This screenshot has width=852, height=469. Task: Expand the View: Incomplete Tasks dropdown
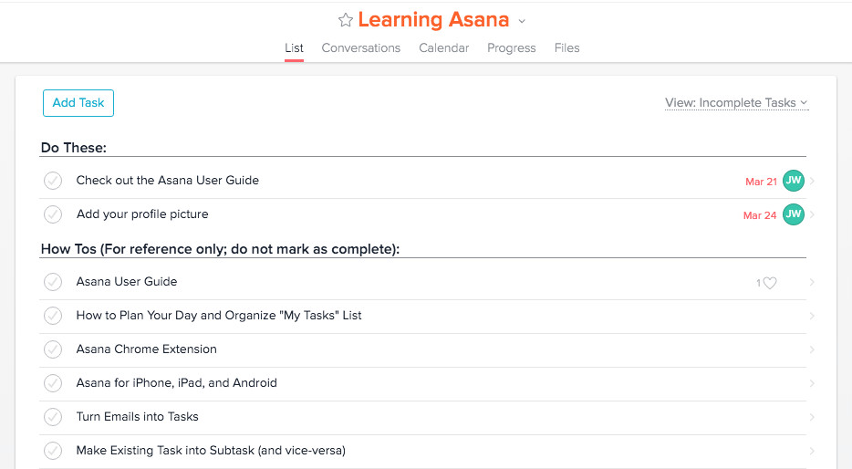click(736, 103)
